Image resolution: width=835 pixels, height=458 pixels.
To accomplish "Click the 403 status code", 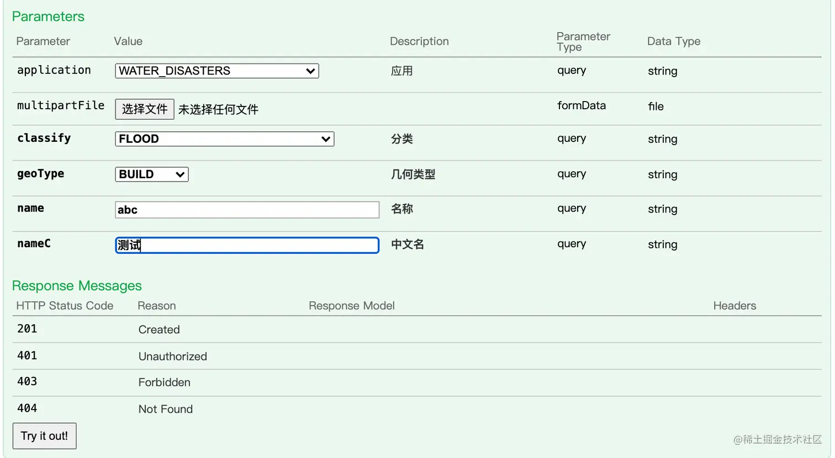I will (27, 382).
